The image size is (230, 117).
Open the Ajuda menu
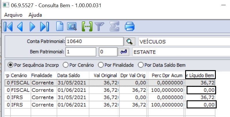click(35, 15)
